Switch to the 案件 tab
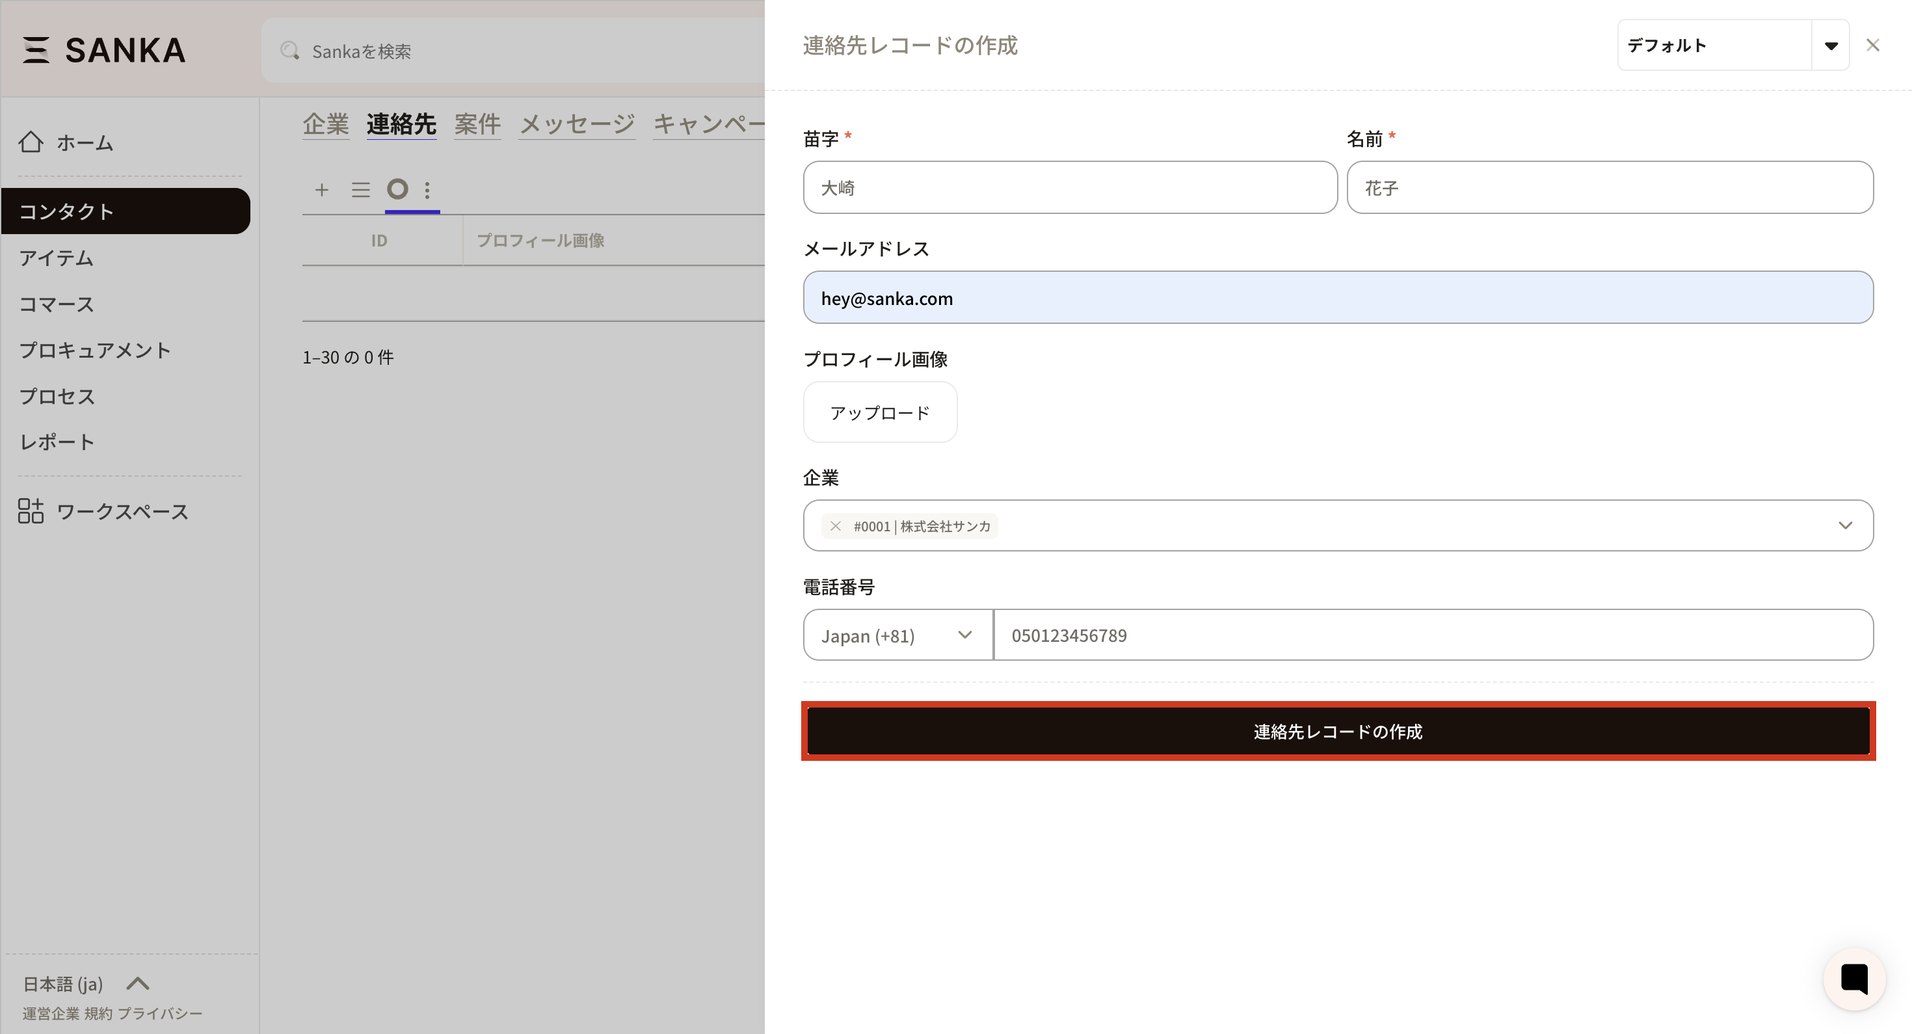This screenshot has width=1912, height=1034. coord(477,124)
